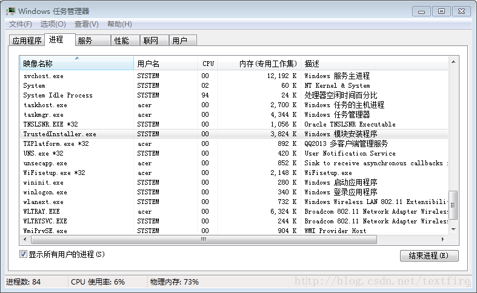Switch to the 服务 tab

click(93, 41)
